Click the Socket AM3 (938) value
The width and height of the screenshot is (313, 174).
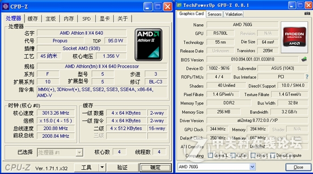coord(82,48)
